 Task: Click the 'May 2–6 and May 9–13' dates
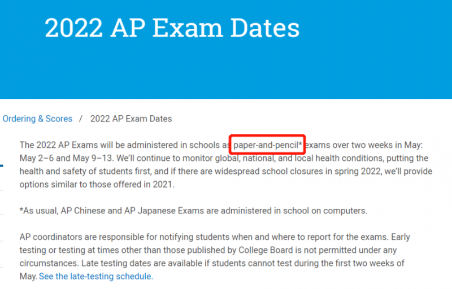tap(67, 158)
